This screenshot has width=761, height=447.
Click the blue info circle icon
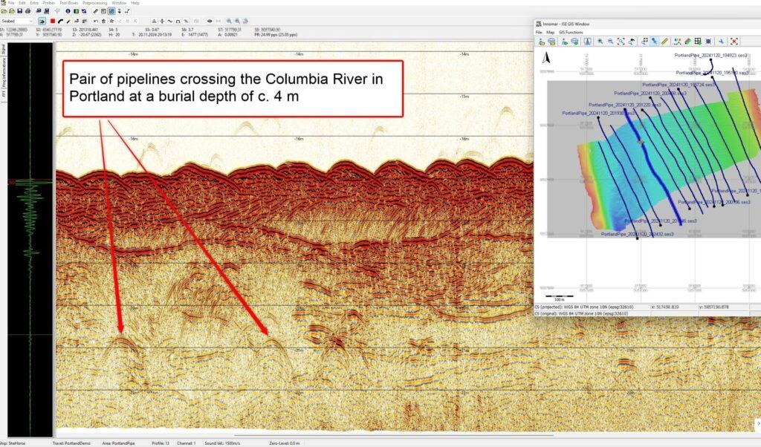(68, 11)
